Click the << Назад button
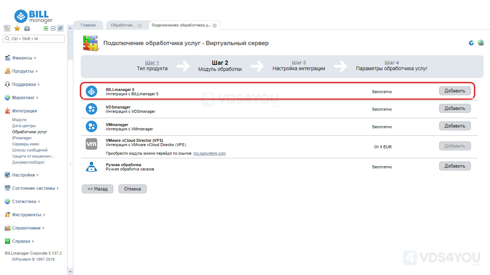Image resolution: width=490 pixels, height=275 pixels. coord(98,189)
